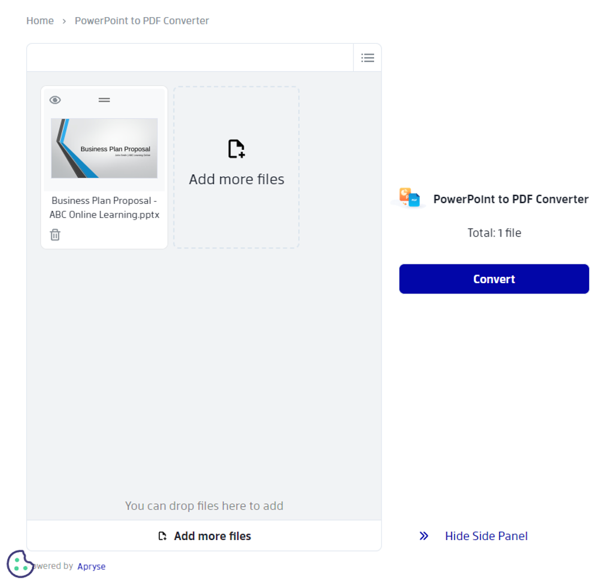This screenshot has height=584, width=616.
Task: Click the drag handle above the file thumbnail
Action: click(x=104, y=100)
